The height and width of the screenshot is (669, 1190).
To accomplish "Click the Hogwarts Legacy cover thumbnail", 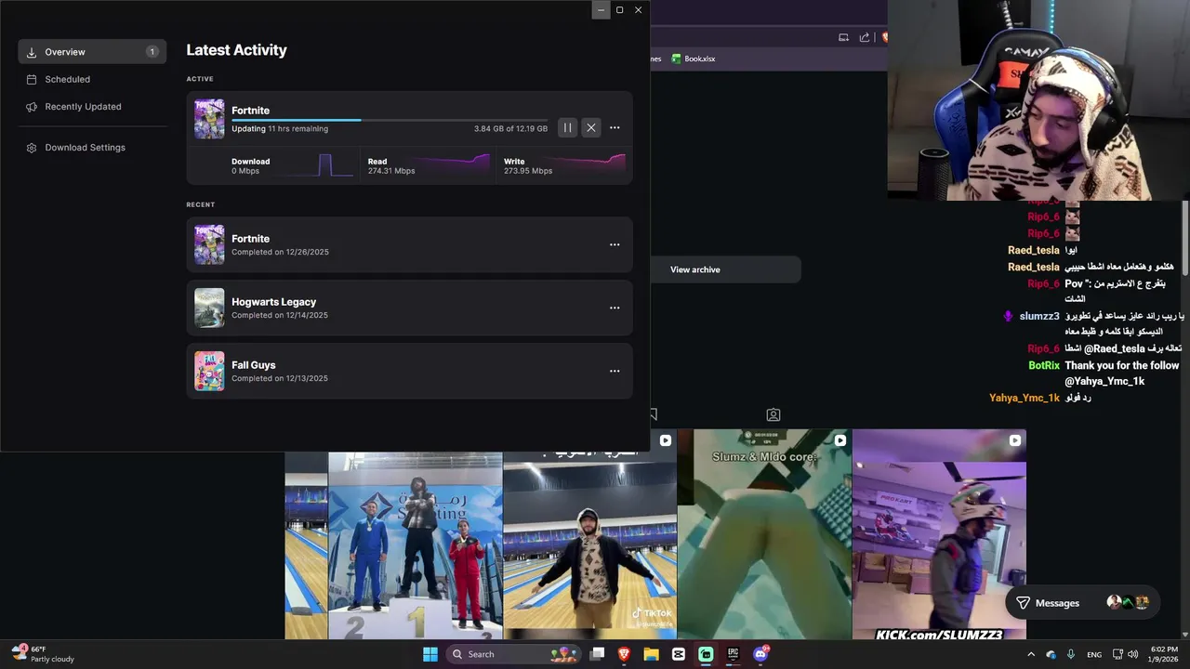I will pyautogui.click(x=209, y=308).
